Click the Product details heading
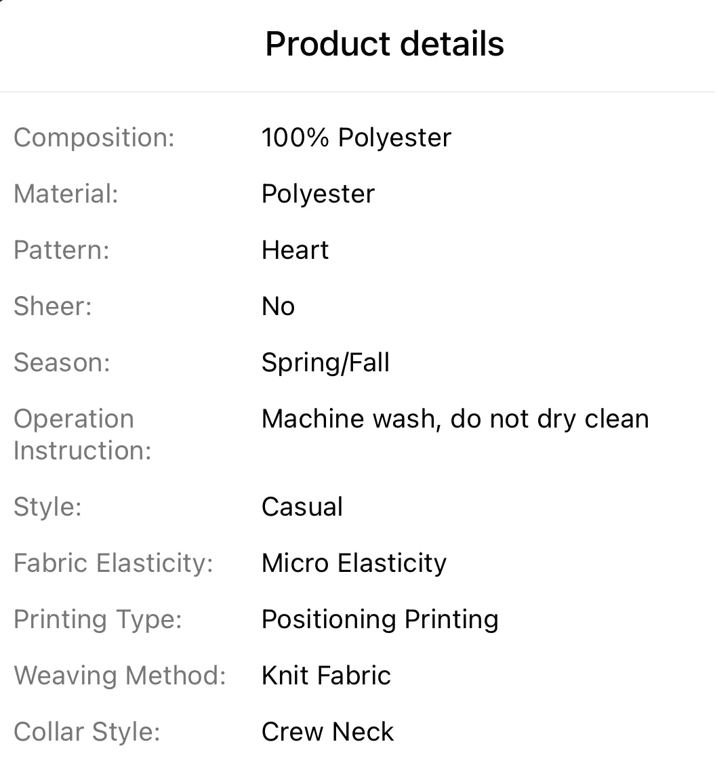 384,44
